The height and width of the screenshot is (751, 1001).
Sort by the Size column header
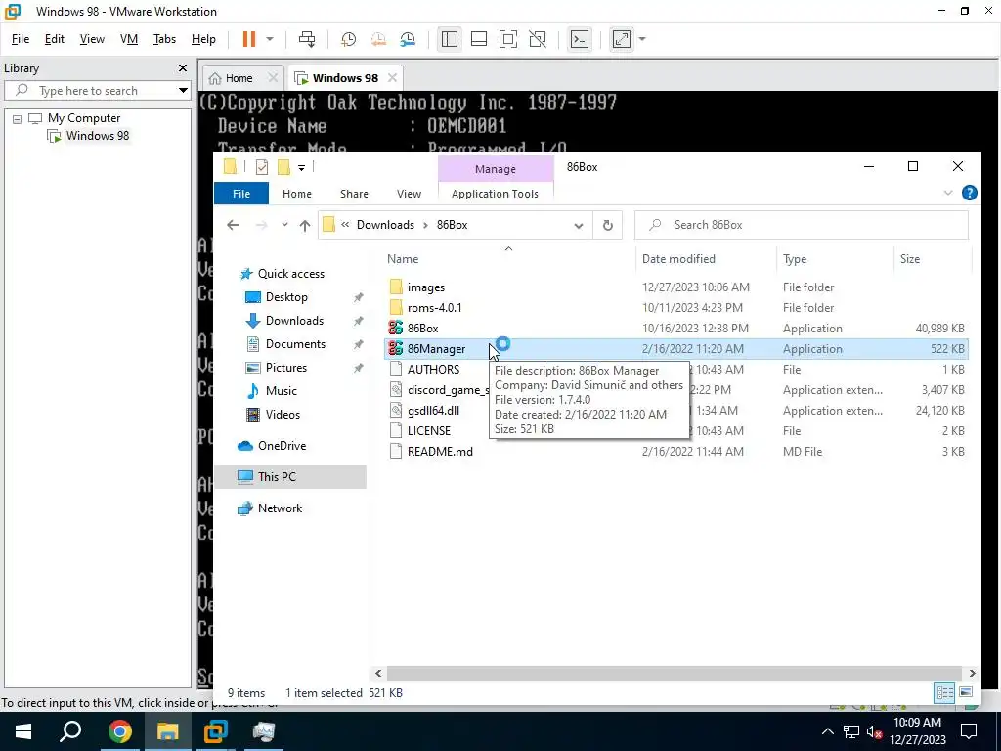click(910, 258)
